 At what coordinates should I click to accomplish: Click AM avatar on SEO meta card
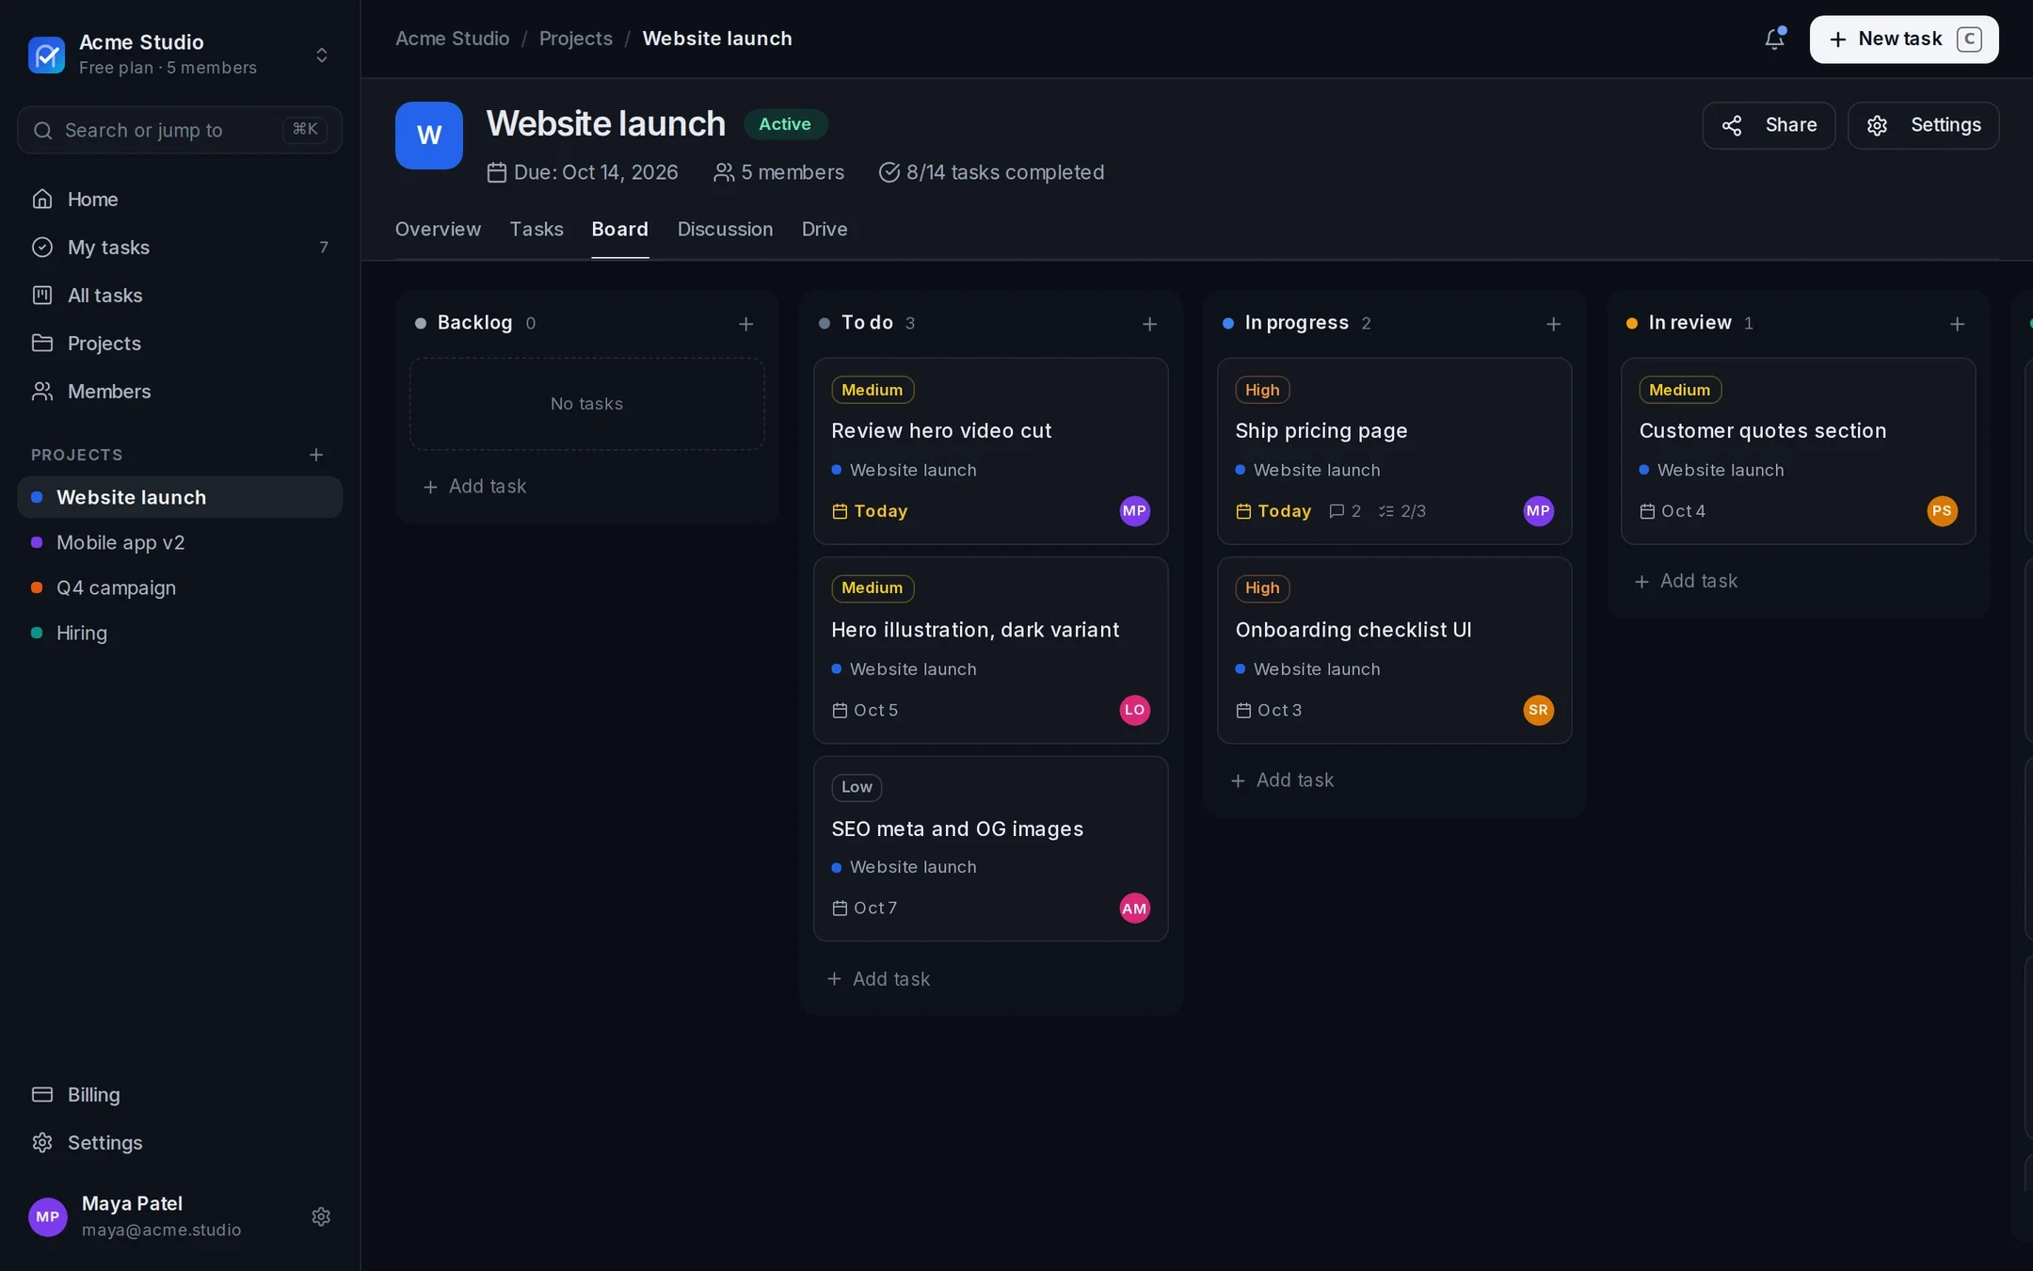coord(1135,909)
